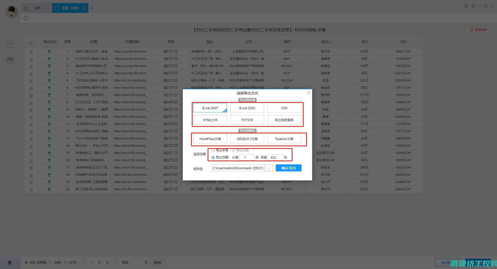
Task: Check the checkbox for row 3
Action: 31,67
